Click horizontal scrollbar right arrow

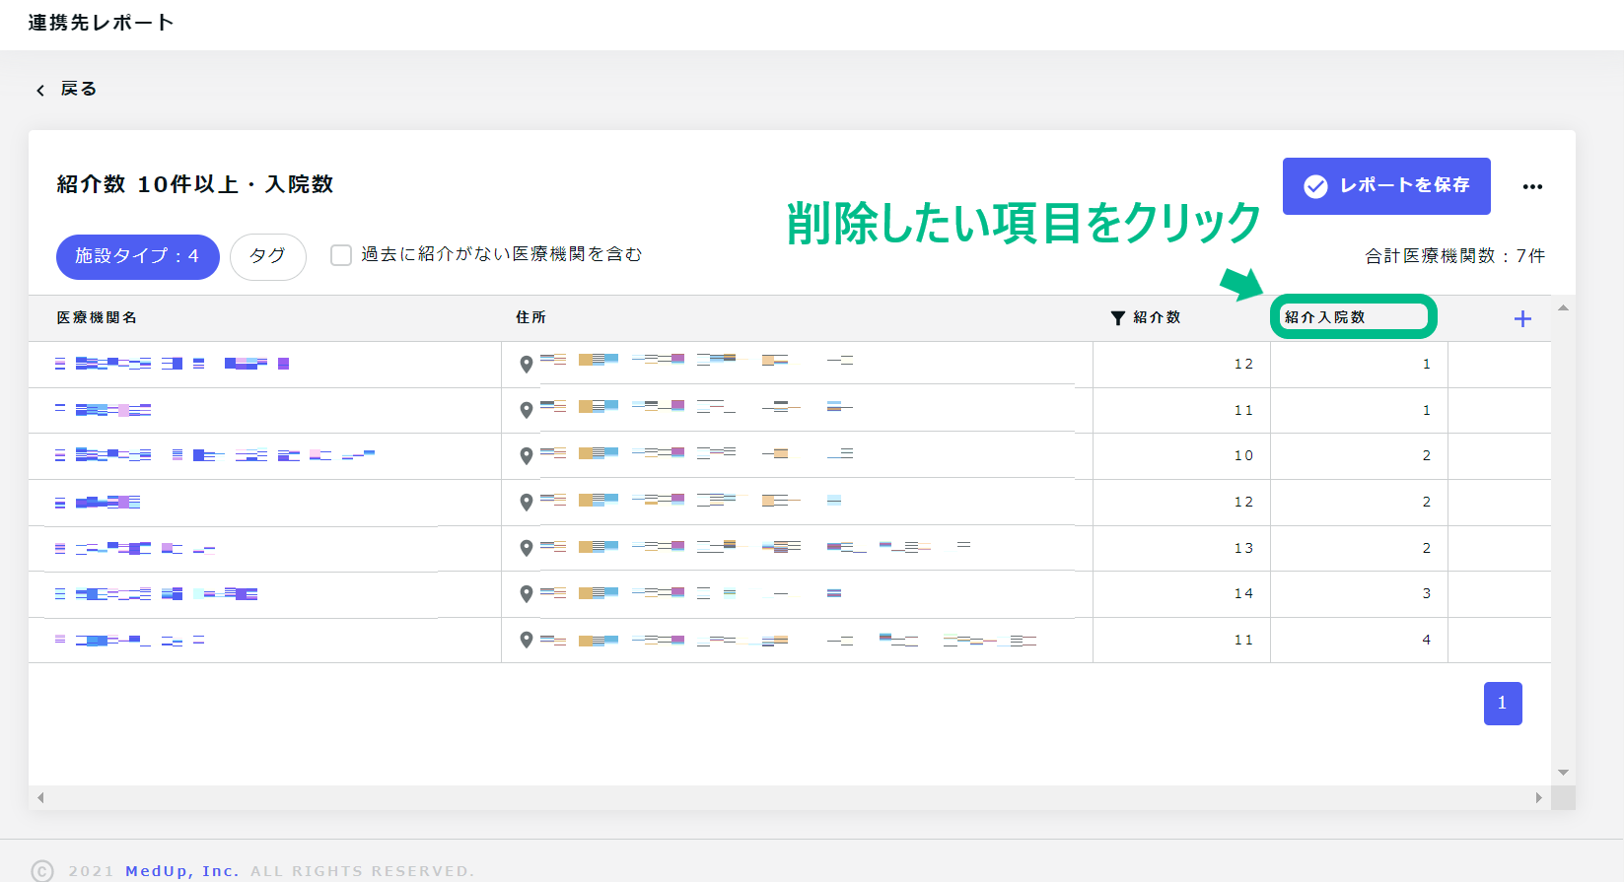1538,797
